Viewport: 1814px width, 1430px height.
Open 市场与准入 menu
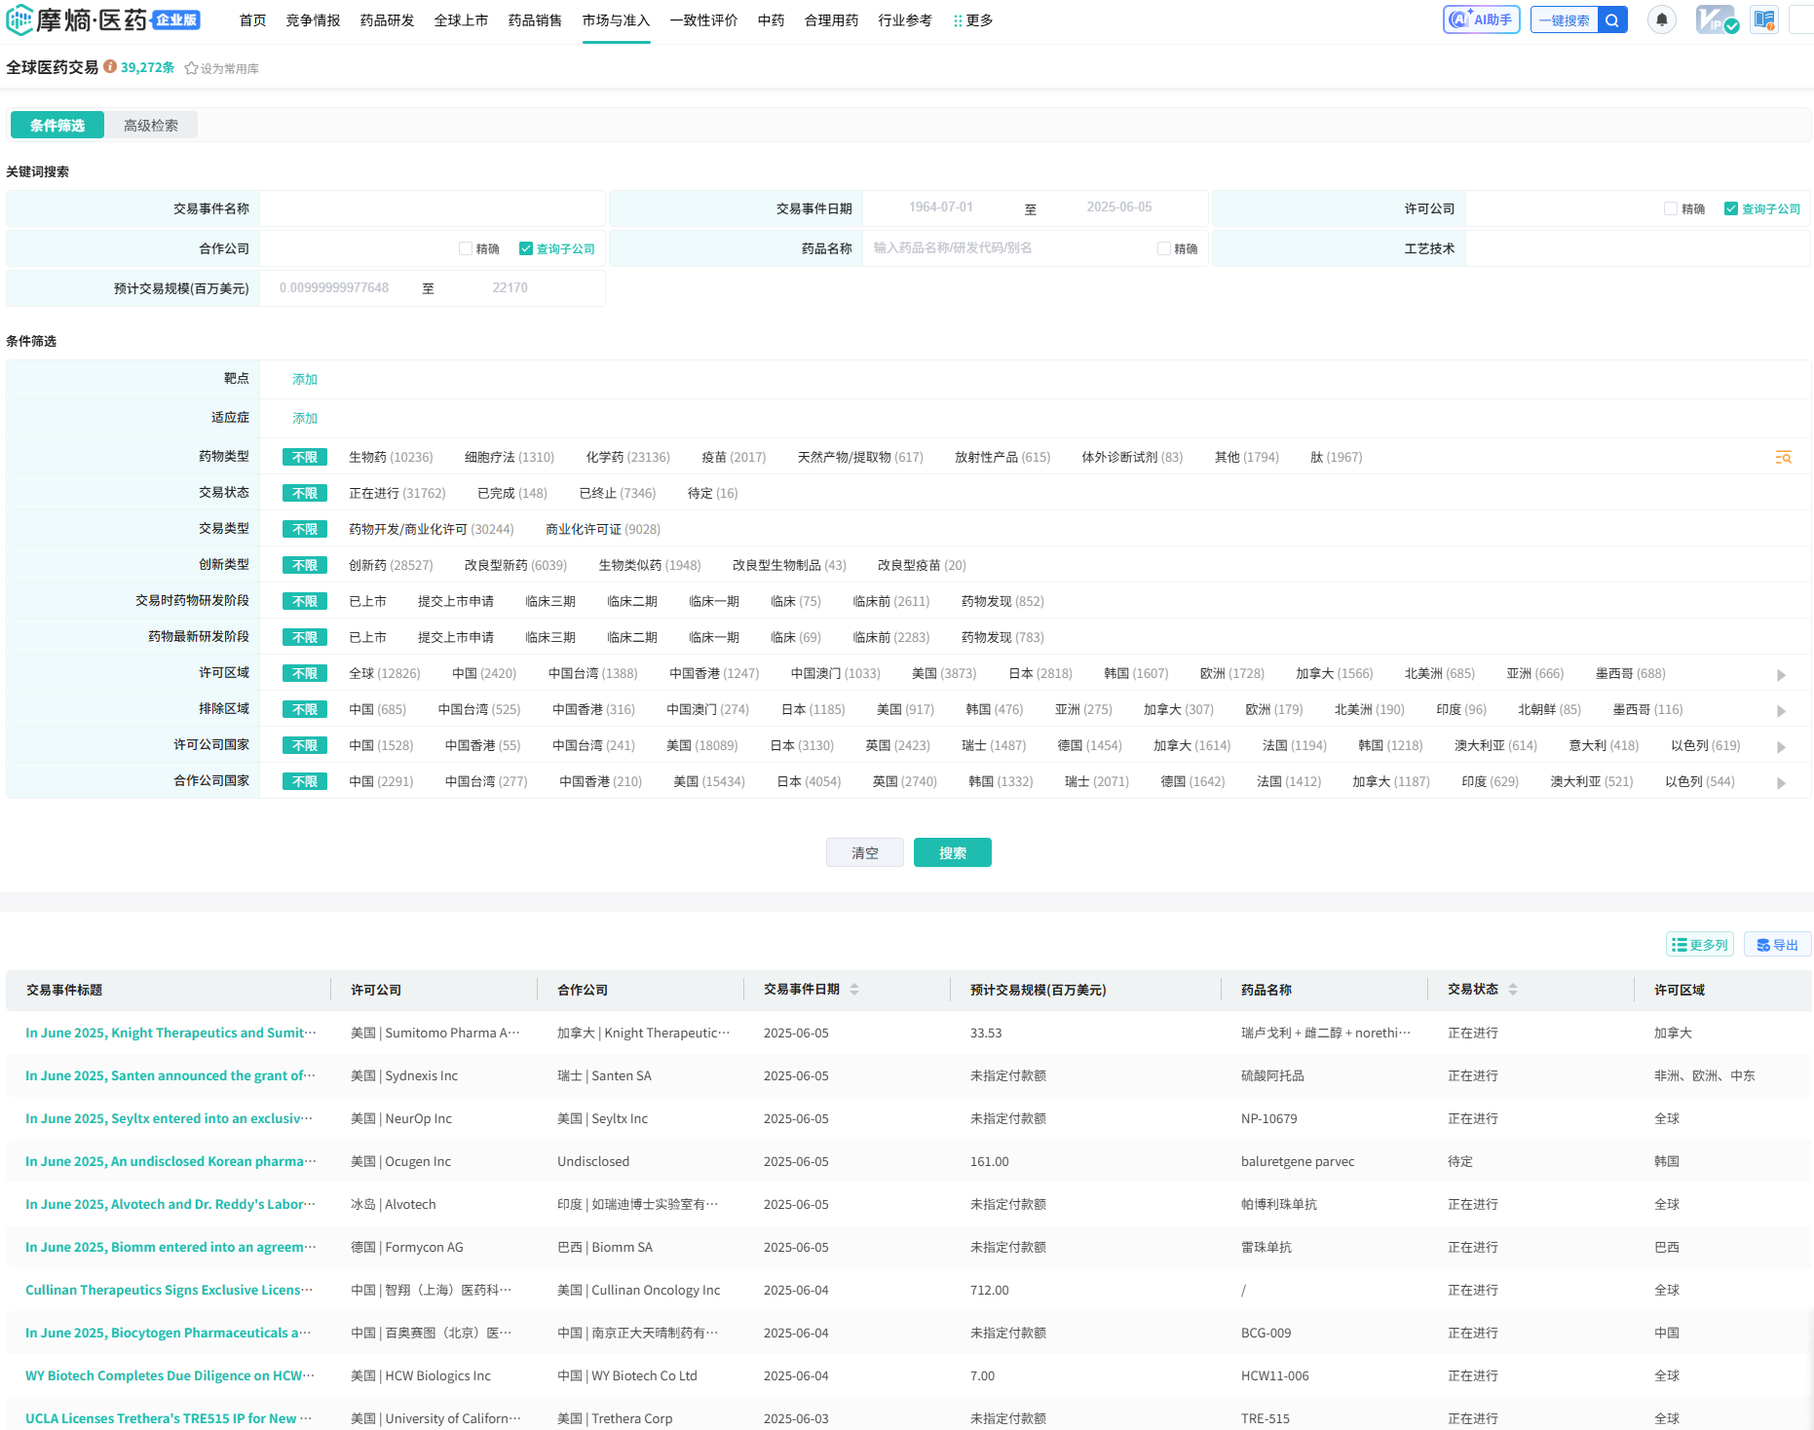(616, 20)
